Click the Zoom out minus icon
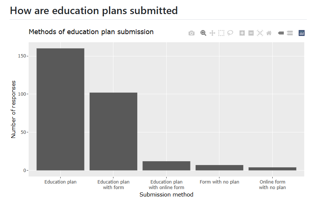The width and height of the screenshot is (318, 208). click(x=251, y=33)
